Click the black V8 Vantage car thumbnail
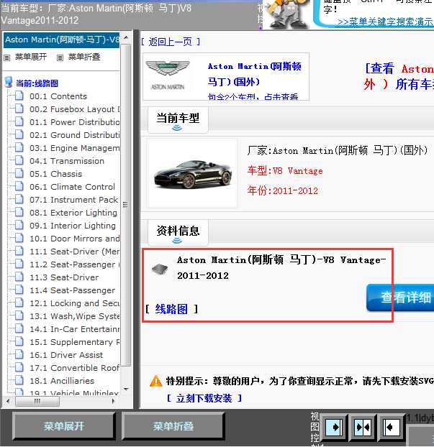Screen dimensions: 434x447 click(x=193, y=173)
